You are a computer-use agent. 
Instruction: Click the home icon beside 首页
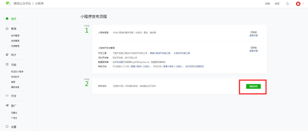(7, 18)
